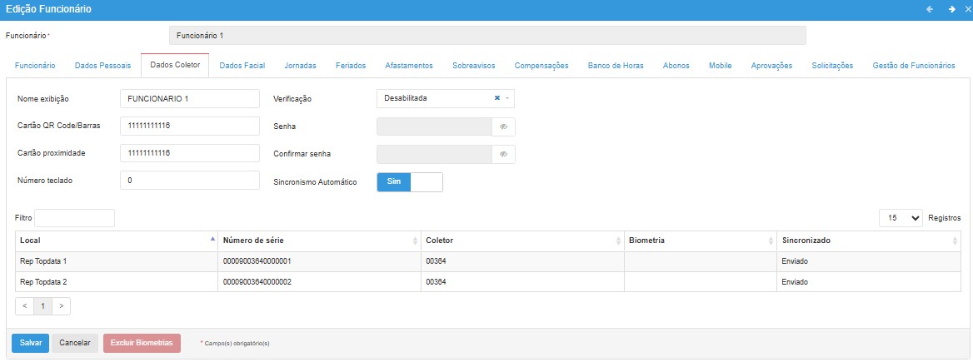Sort table by Número de série column
Screen dimensions: 973x362
(320, 241)
